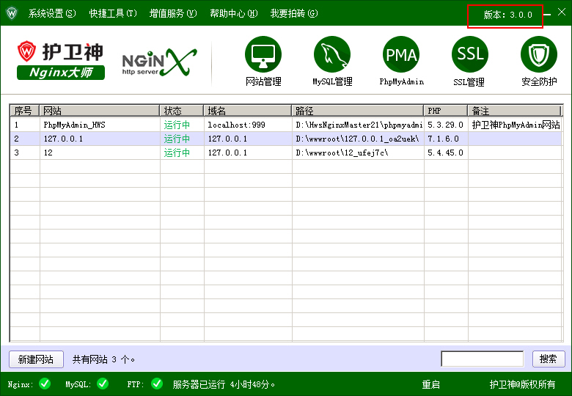This screenshot has height=396, width=572.
Task: Open the 帮助中心 menu
Action: [233, 13]
